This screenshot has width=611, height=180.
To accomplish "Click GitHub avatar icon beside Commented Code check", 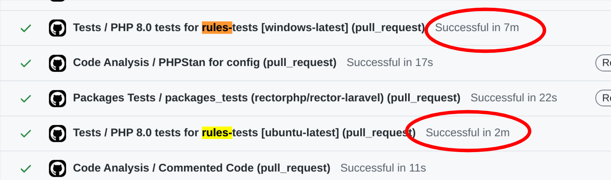I will click(58, 168).
